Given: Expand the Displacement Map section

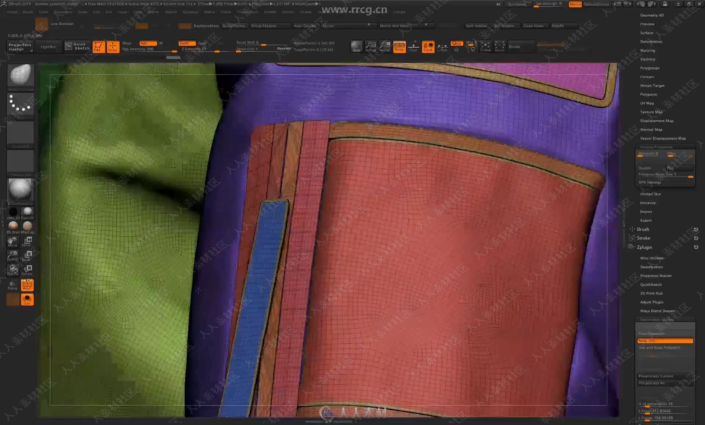Looking at the screenshot, I should pos(657,121).
